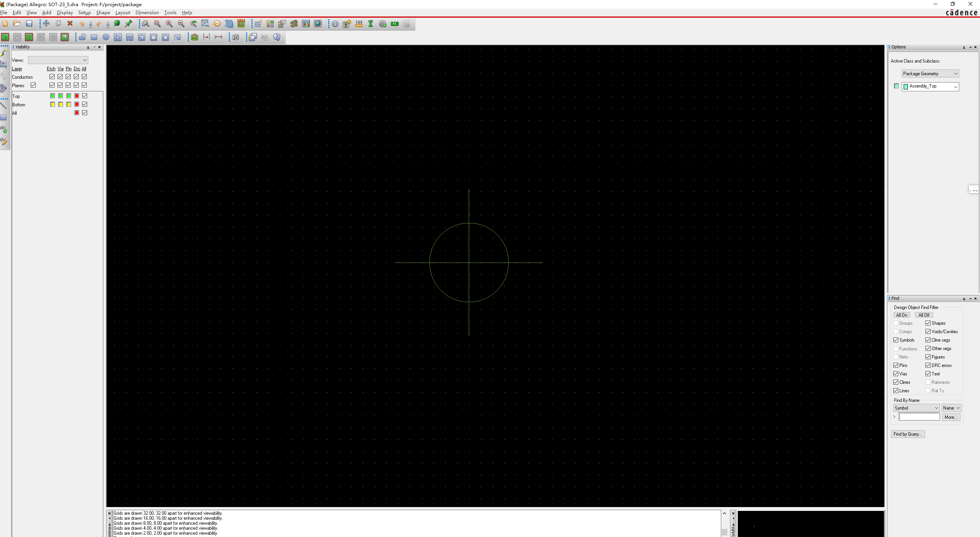Click the Flip design icon
Screen dimensions: 980x537
pos(241,24)
